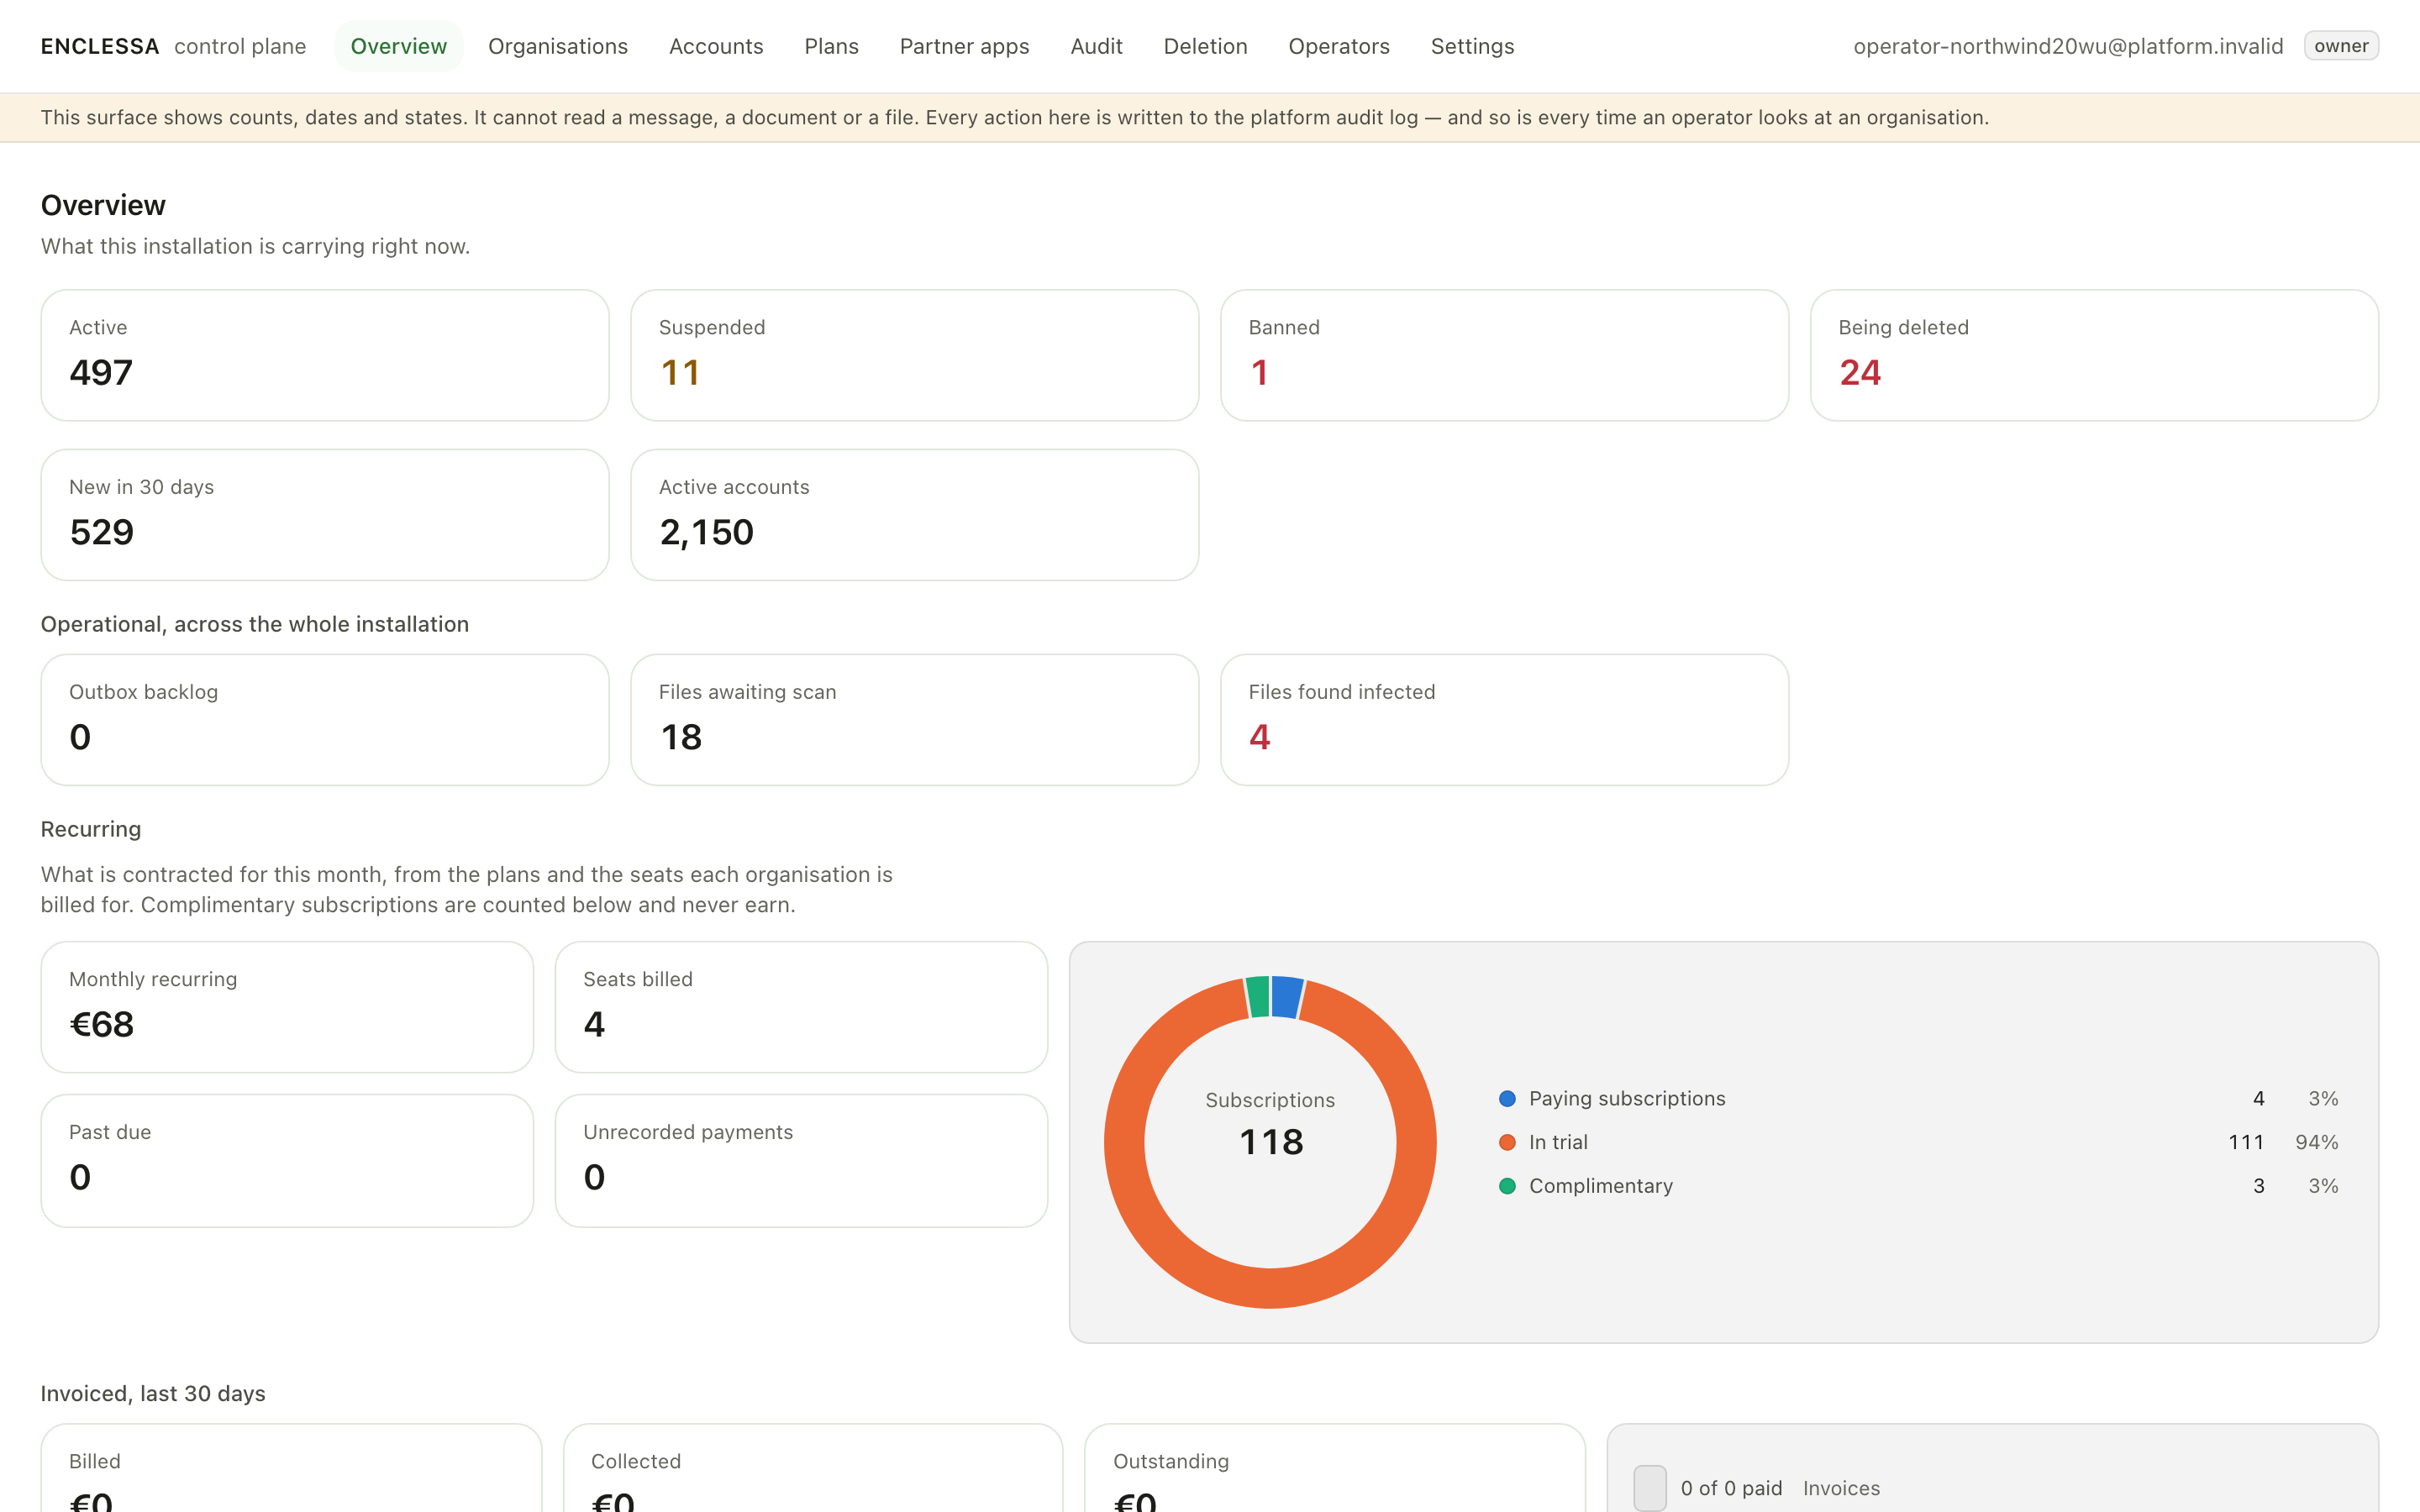Open Settings in the top navigation
This screenshot has width=2420, height=1512.
point(1472,46)
